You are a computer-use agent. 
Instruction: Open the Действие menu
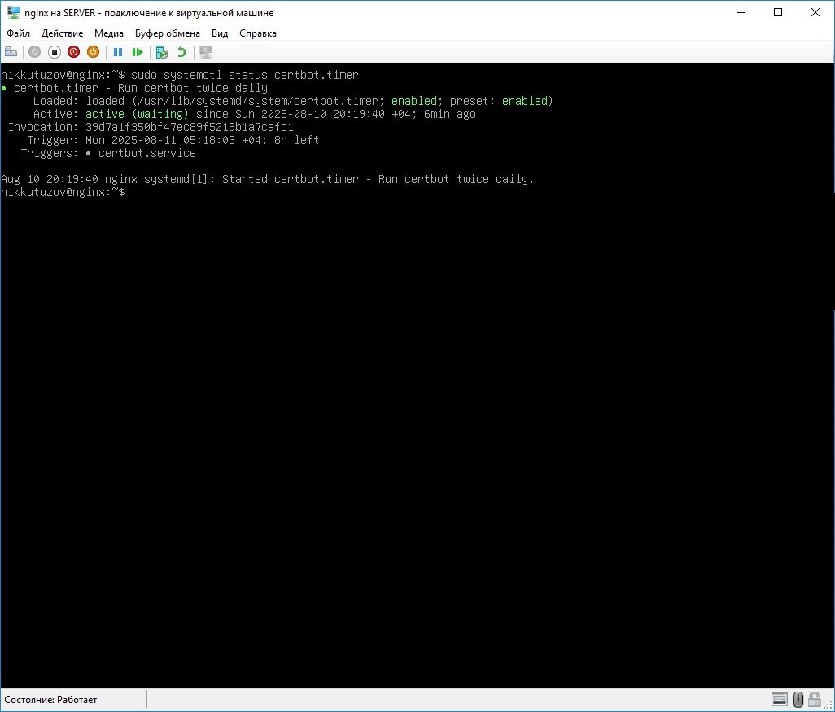(62, 33)
